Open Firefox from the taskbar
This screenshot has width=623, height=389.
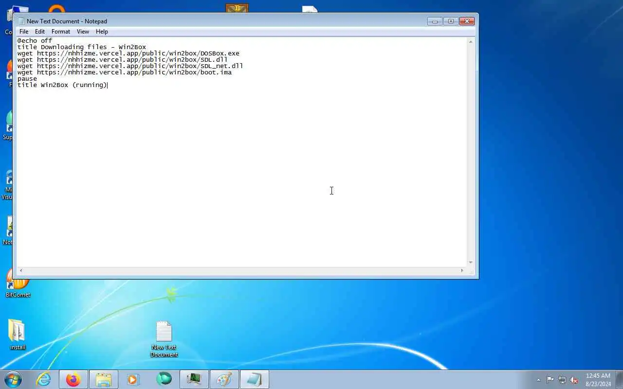click(73, 379)
